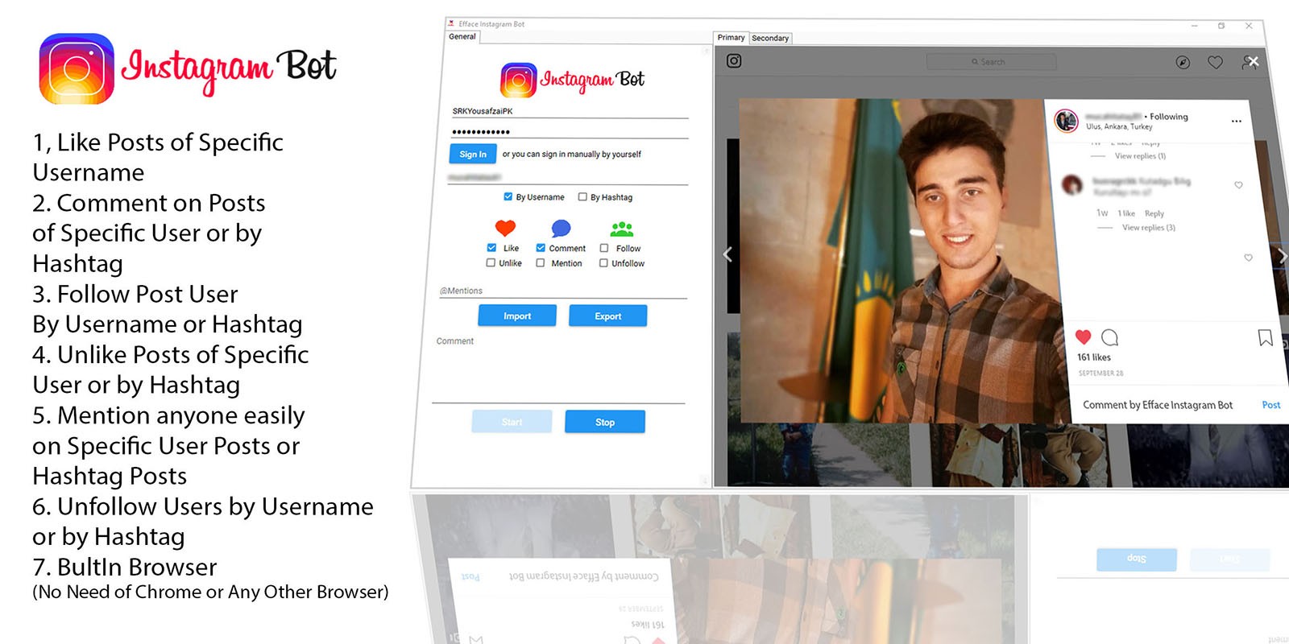Click the commenter's avatar beside the blurred comment

(x=1071, y=184)
